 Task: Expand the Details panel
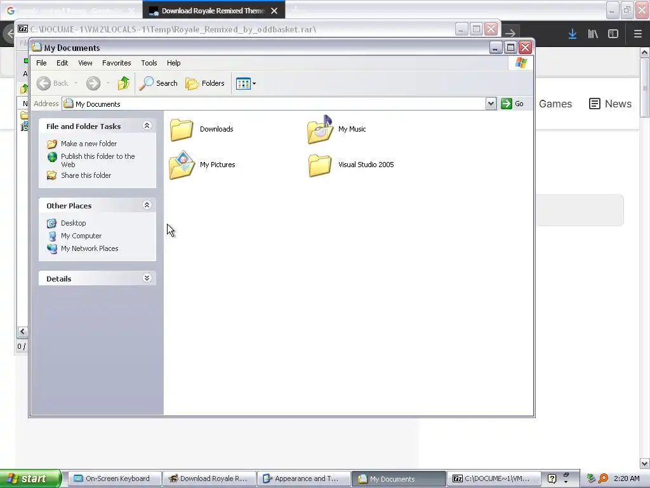pos(147,278)
